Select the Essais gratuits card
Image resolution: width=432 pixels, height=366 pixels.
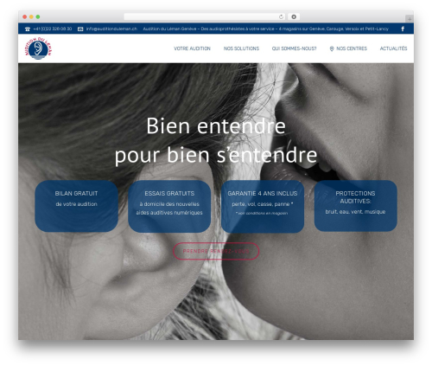169,206
